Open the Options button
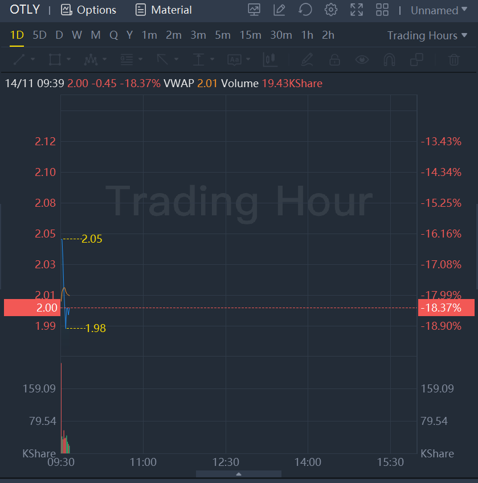478x483 pixels. tap(88, 10)
